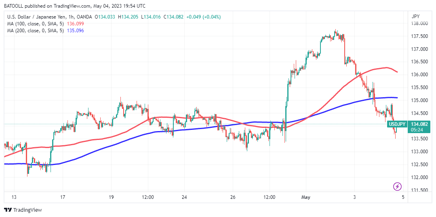Open the JPY currency selector on the price axis

(415, 17)
